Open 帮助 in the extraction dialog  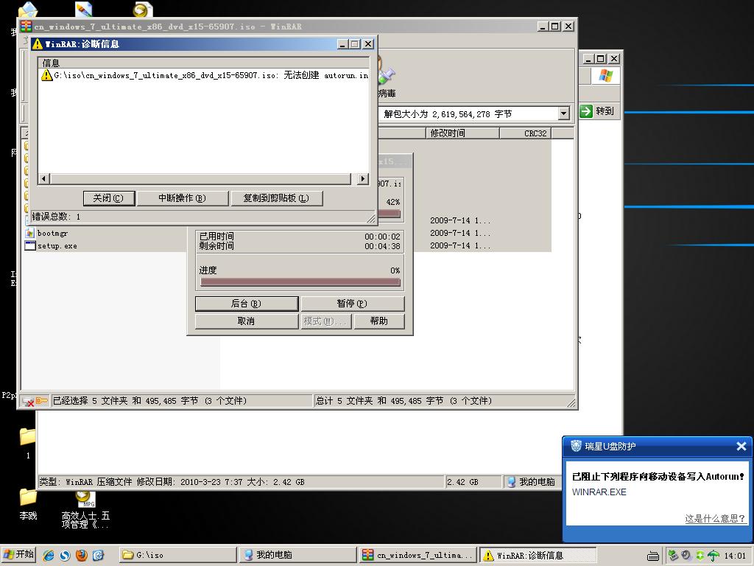379,321
